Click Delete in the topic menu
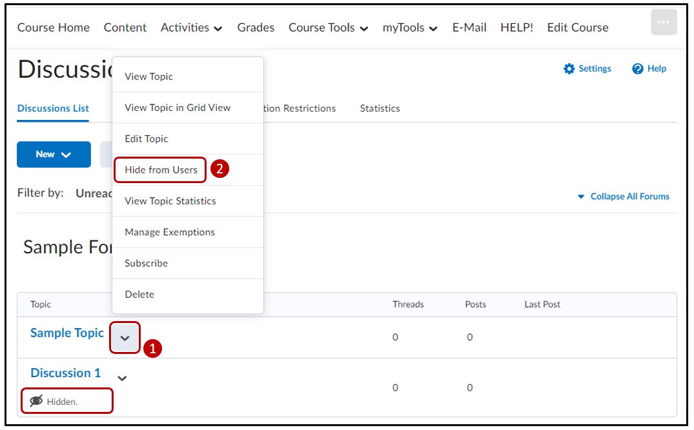Screen dimensions: 694x430 tap(139, 295)
